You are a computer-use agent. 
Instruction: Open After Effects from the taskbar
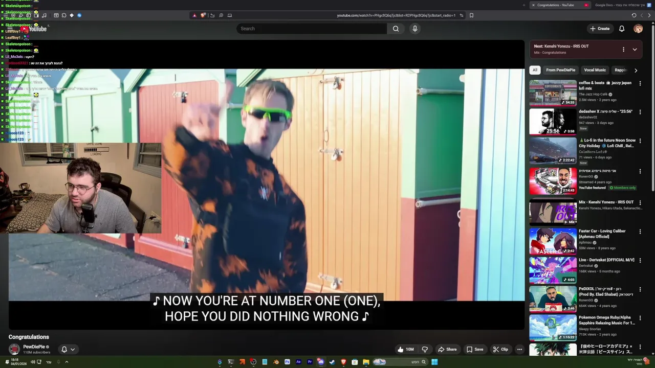pyautogui.click(x=298, y=362)
